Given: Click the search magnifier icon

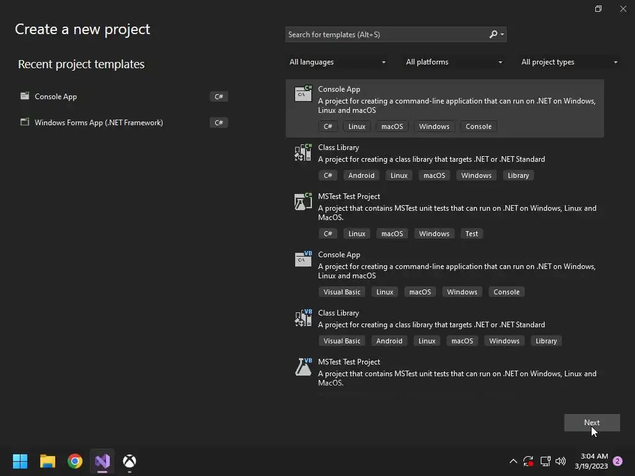Looking at the screenshot, I should (x=493, y=35).
